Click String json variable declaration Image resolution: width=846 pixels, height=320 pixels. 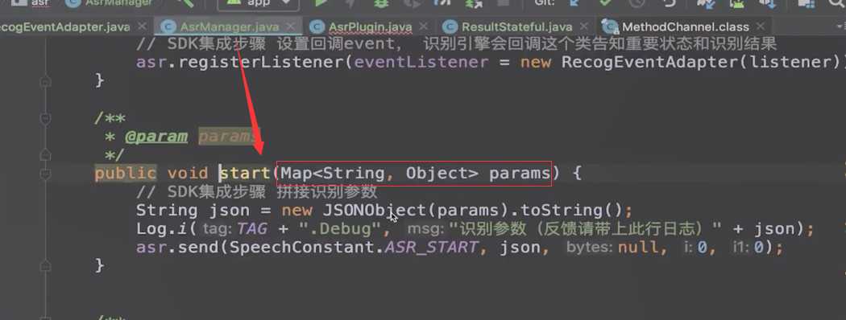tap(193, 210)
